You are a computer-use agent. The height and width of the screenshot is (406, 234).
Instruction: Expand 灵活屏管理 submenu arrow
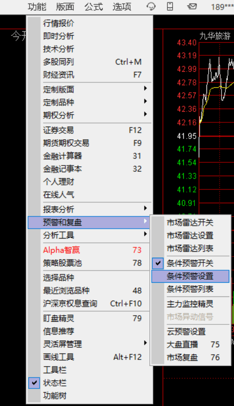[145, 343]
